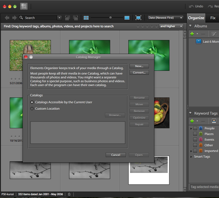Open the 'and higher' rating dropdown
The width and height of the screenshot is (219, 198).
171,26
